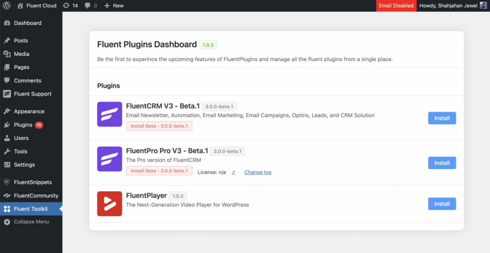This screenshot has height=253, width=490.
Task: Click the Email Disabled notice
Action: coord(396,6)
